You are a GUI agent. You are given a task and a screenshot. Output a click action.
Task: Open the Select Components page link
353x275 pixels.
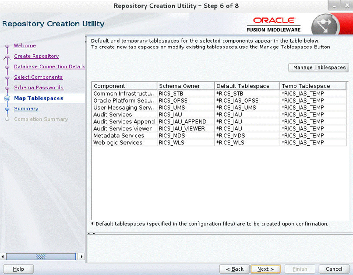(x=38, y=77)
